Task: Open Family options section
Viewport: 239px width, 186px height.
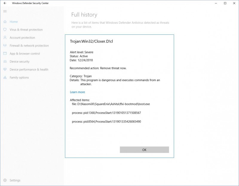Action: 19,78
